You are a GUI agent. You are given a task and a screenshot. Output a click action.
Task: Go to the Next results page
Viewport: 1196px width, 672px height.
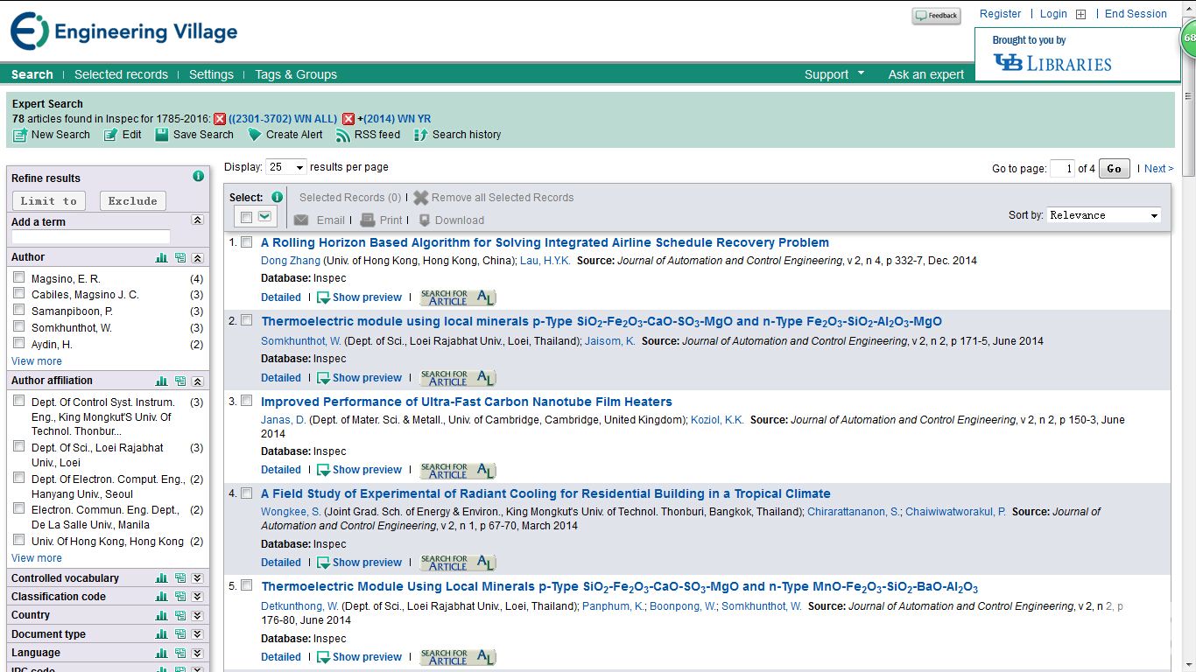coord(1158,169)
